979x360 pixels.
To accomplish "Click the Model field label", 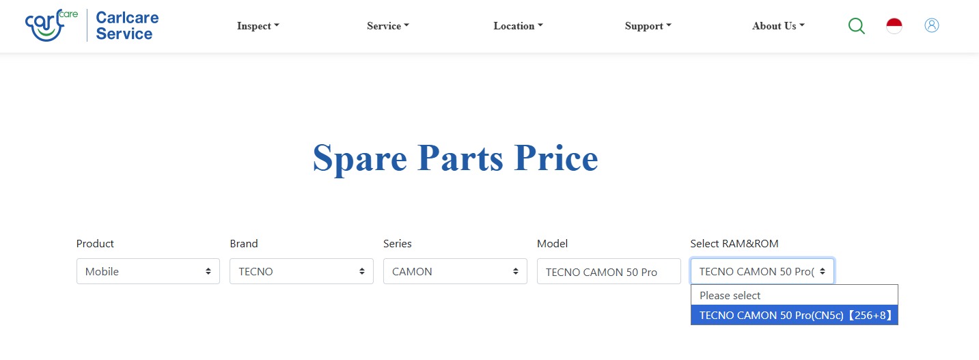I will coord(552,244).
